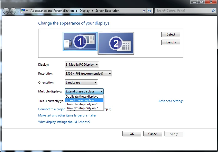This screenshot has width=218, height=152.
Task: Minimize the Screen Resolution window
Action: [x=194, y=2]
